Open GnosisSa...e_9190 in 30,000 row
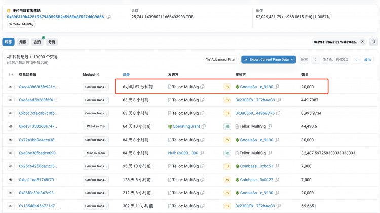Image resolution: width=380 pixels, height=213 pixels. click(x=256, y=140)
